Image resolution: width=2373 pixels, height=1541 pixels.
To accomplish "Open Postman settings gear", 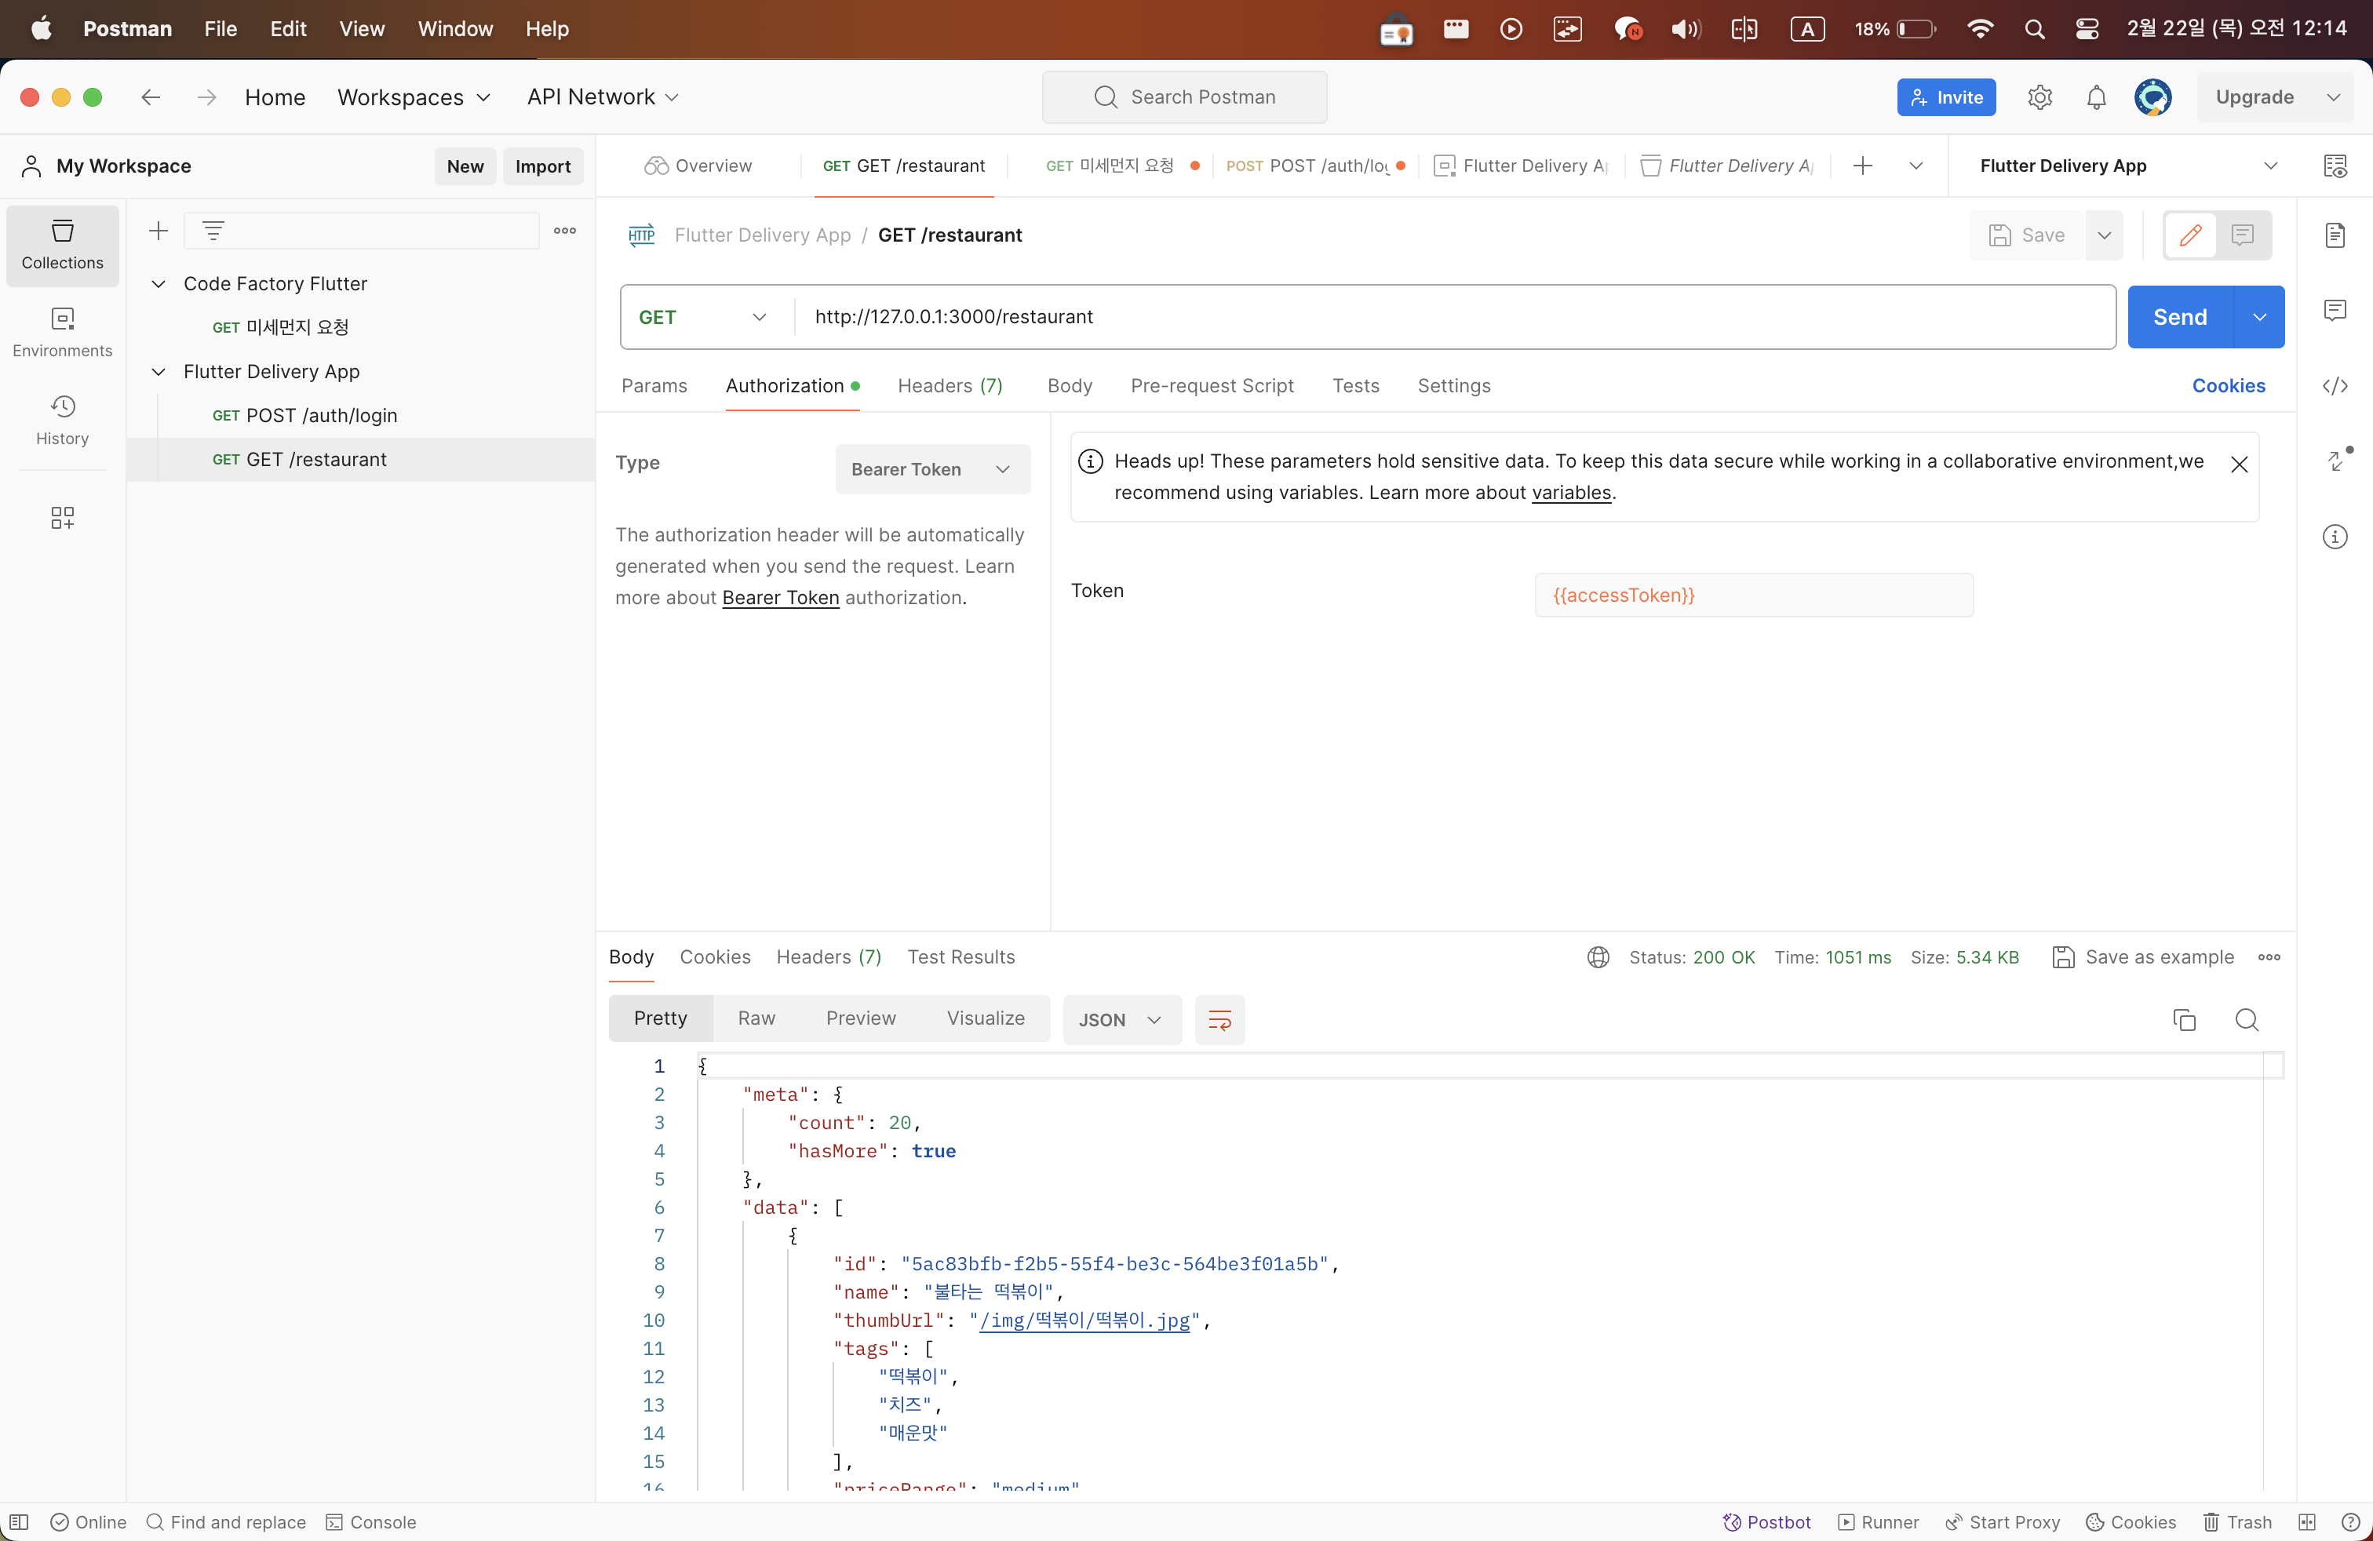I will coord(2039,97).
